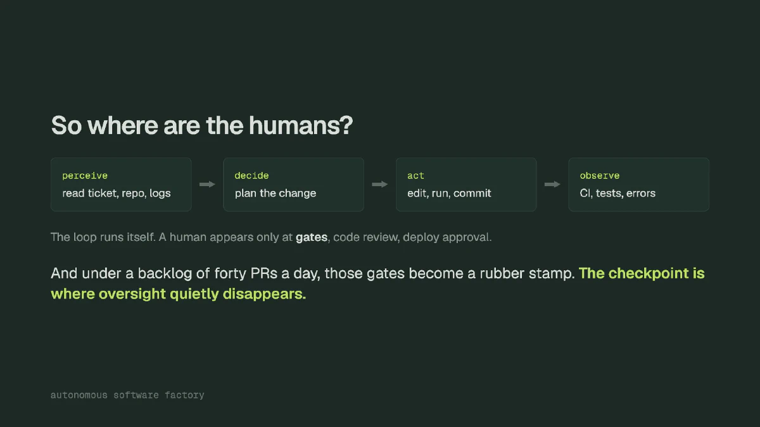Click 'The loop runs itself.' sentence
Viewport: 760px width, 427px height.
(98, 238)
